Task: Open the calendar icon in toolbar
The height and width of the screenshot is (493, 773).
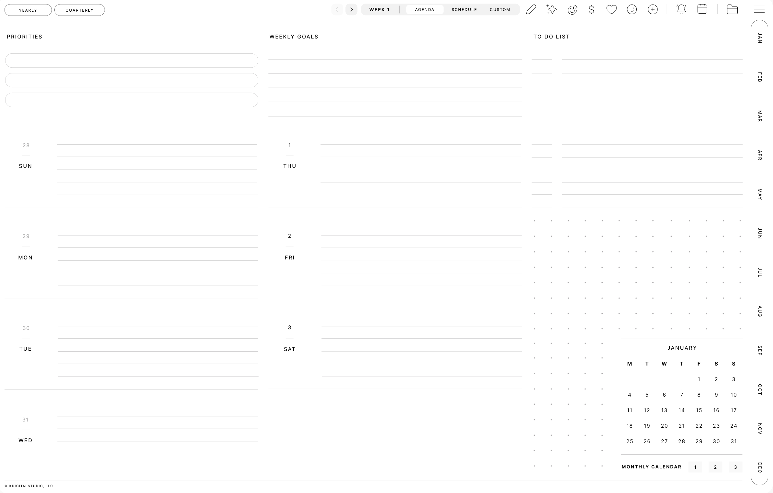Action: 702,9
